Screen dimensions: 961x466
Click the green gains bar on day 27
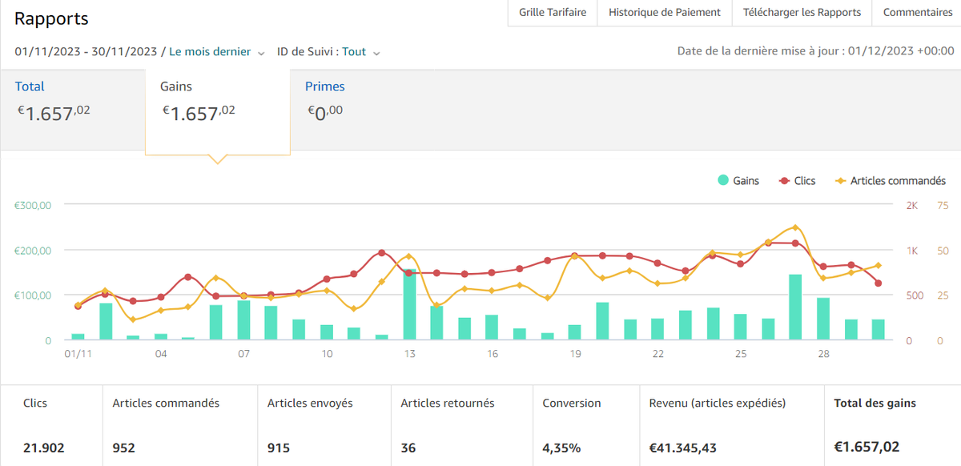pos(795,307)
